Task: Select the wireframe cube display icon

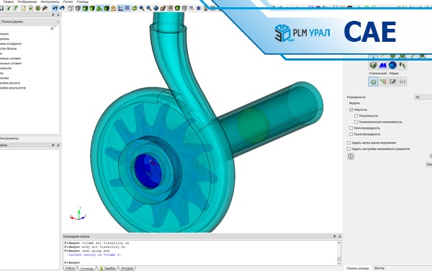Action: click(x=71, y=8)
